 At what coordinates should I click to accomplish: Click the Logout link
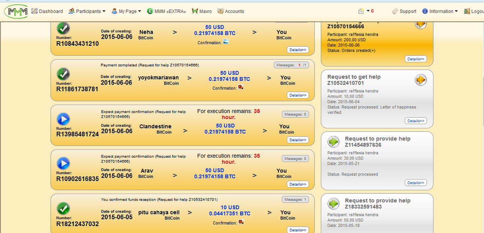[x=474, y=11]
